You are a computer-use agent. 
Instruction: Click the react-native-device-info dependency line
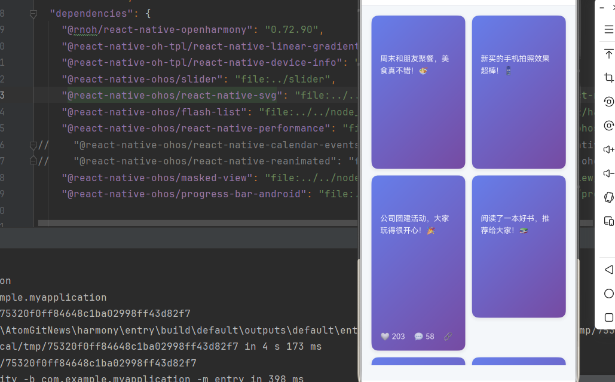209,63
